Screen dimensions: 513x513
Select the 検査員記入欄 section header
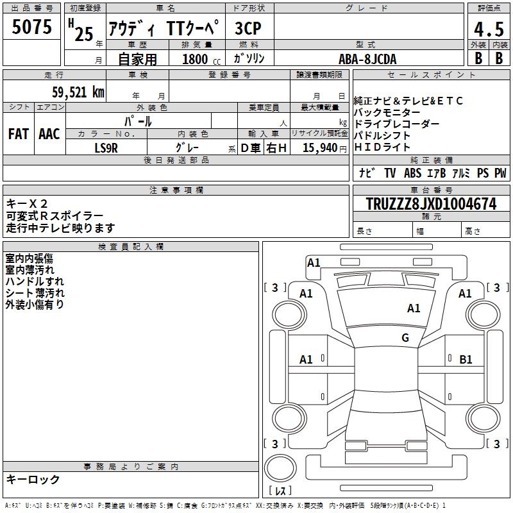[131, 247]
